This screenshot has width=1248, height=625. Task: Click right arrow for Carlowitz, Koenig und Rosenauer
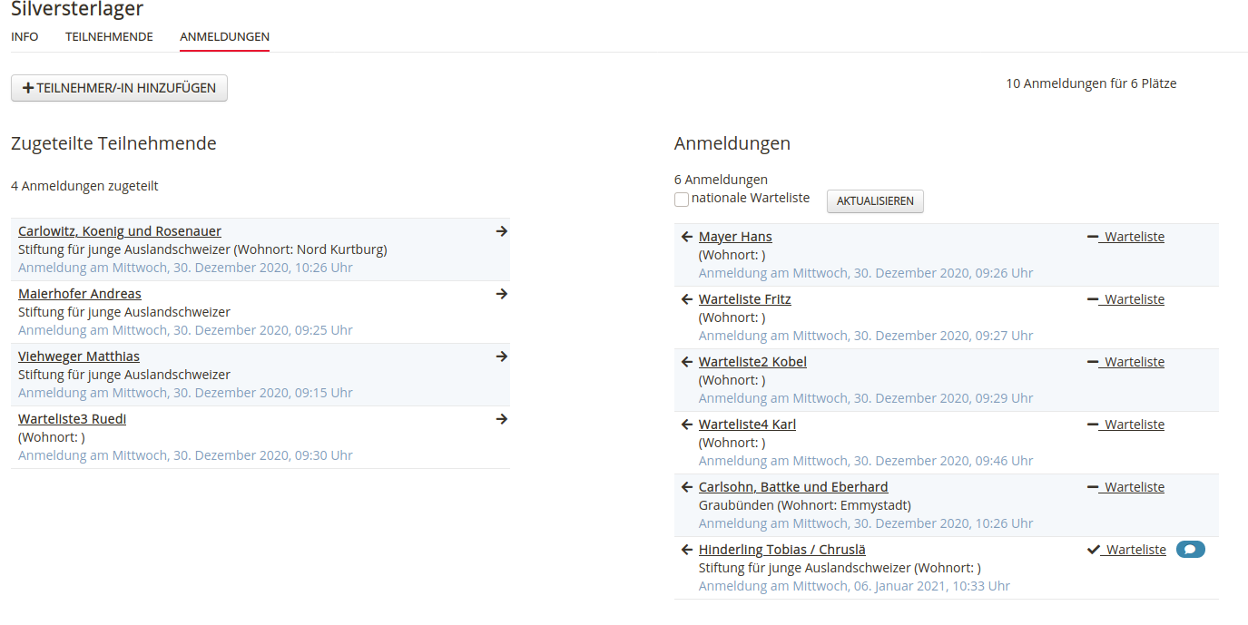(x=502, y=231)
